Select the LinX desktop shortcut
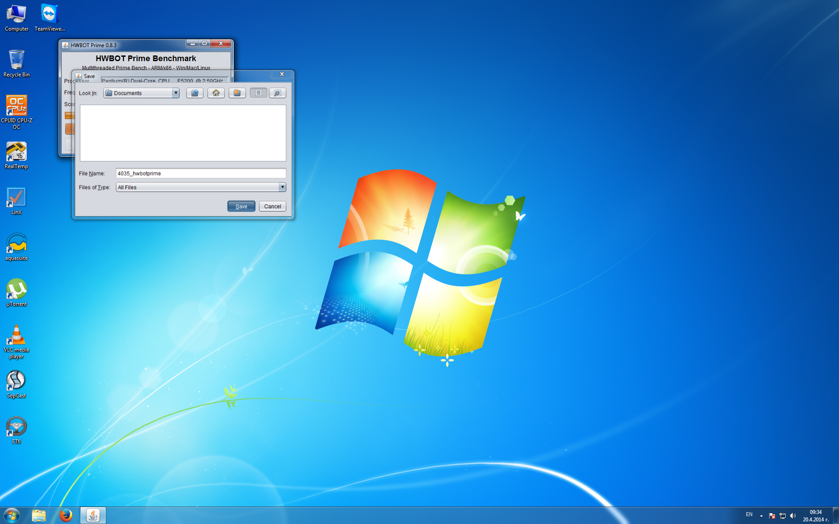 17,201
